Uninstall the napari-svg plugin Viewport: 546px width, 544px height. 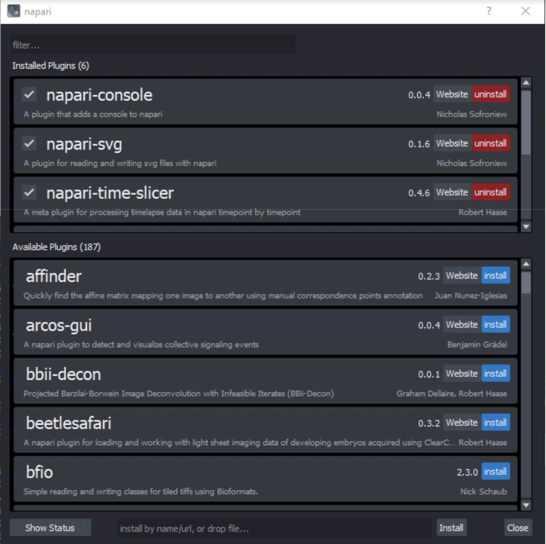point(491,143)
